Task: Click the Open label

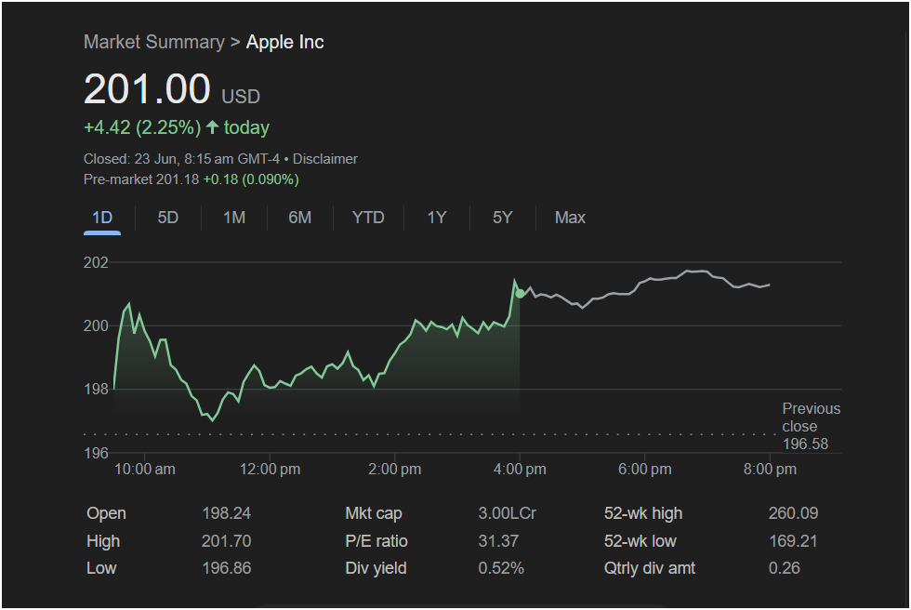Action: point(106,513)
